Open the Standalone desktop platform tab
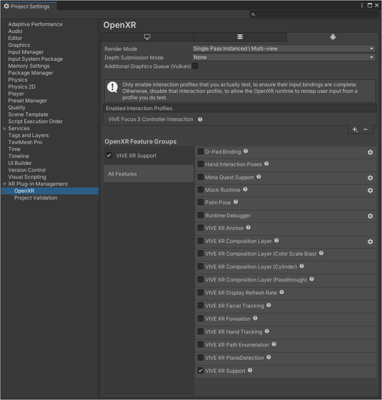Screen dimensions: 382x400 click(147, 37)
